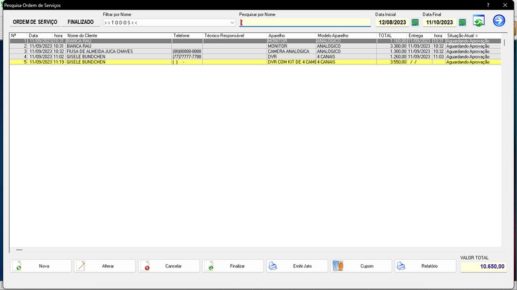Click the Relatório button
517x290 pixels.
coord(425,266)
